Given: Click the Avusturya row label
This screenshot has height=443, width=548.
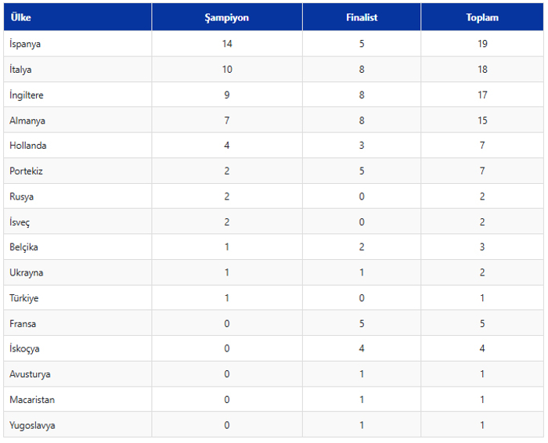Looking at the screenshot, I should [x=30, y=374].
